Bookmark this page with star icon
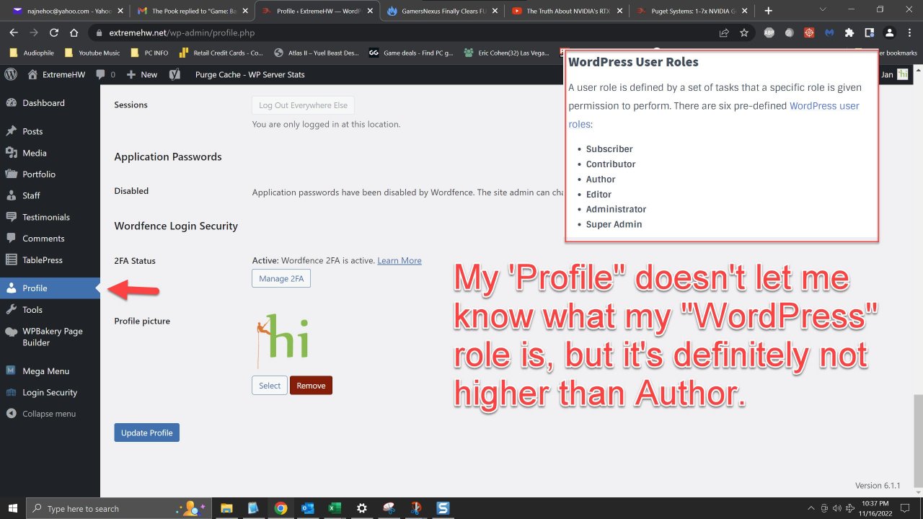Viewport: 923px width, 519px height. 743,32
